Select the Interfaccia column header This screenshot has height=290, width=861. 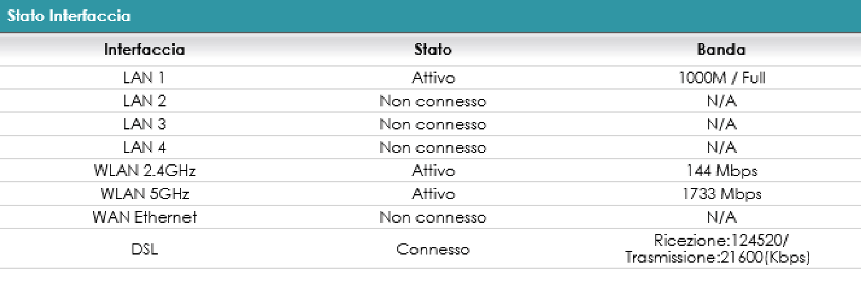144,49
